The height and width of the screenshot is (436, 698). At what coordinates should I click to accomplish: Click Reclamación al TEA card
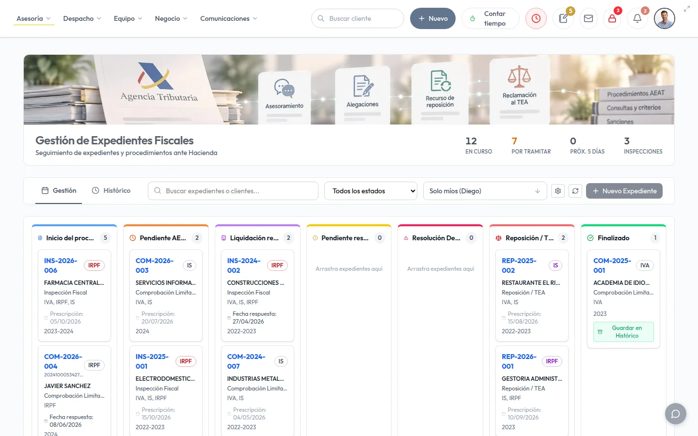(520, 91)
